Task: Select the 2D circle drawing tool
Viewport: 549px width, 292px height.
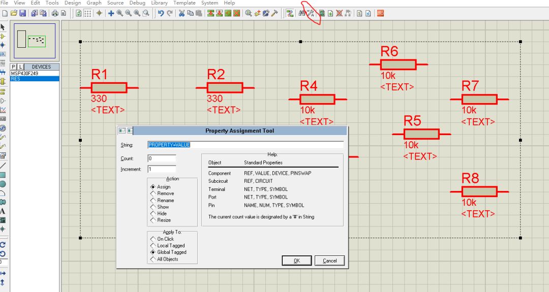Action: point(3,184)
